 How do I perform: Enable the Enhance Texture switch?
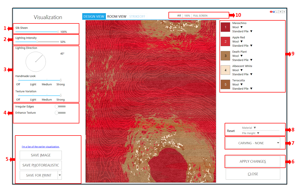point(60,113)
